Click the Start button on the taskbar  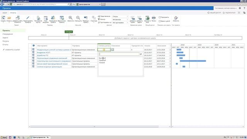coord(3,137)
